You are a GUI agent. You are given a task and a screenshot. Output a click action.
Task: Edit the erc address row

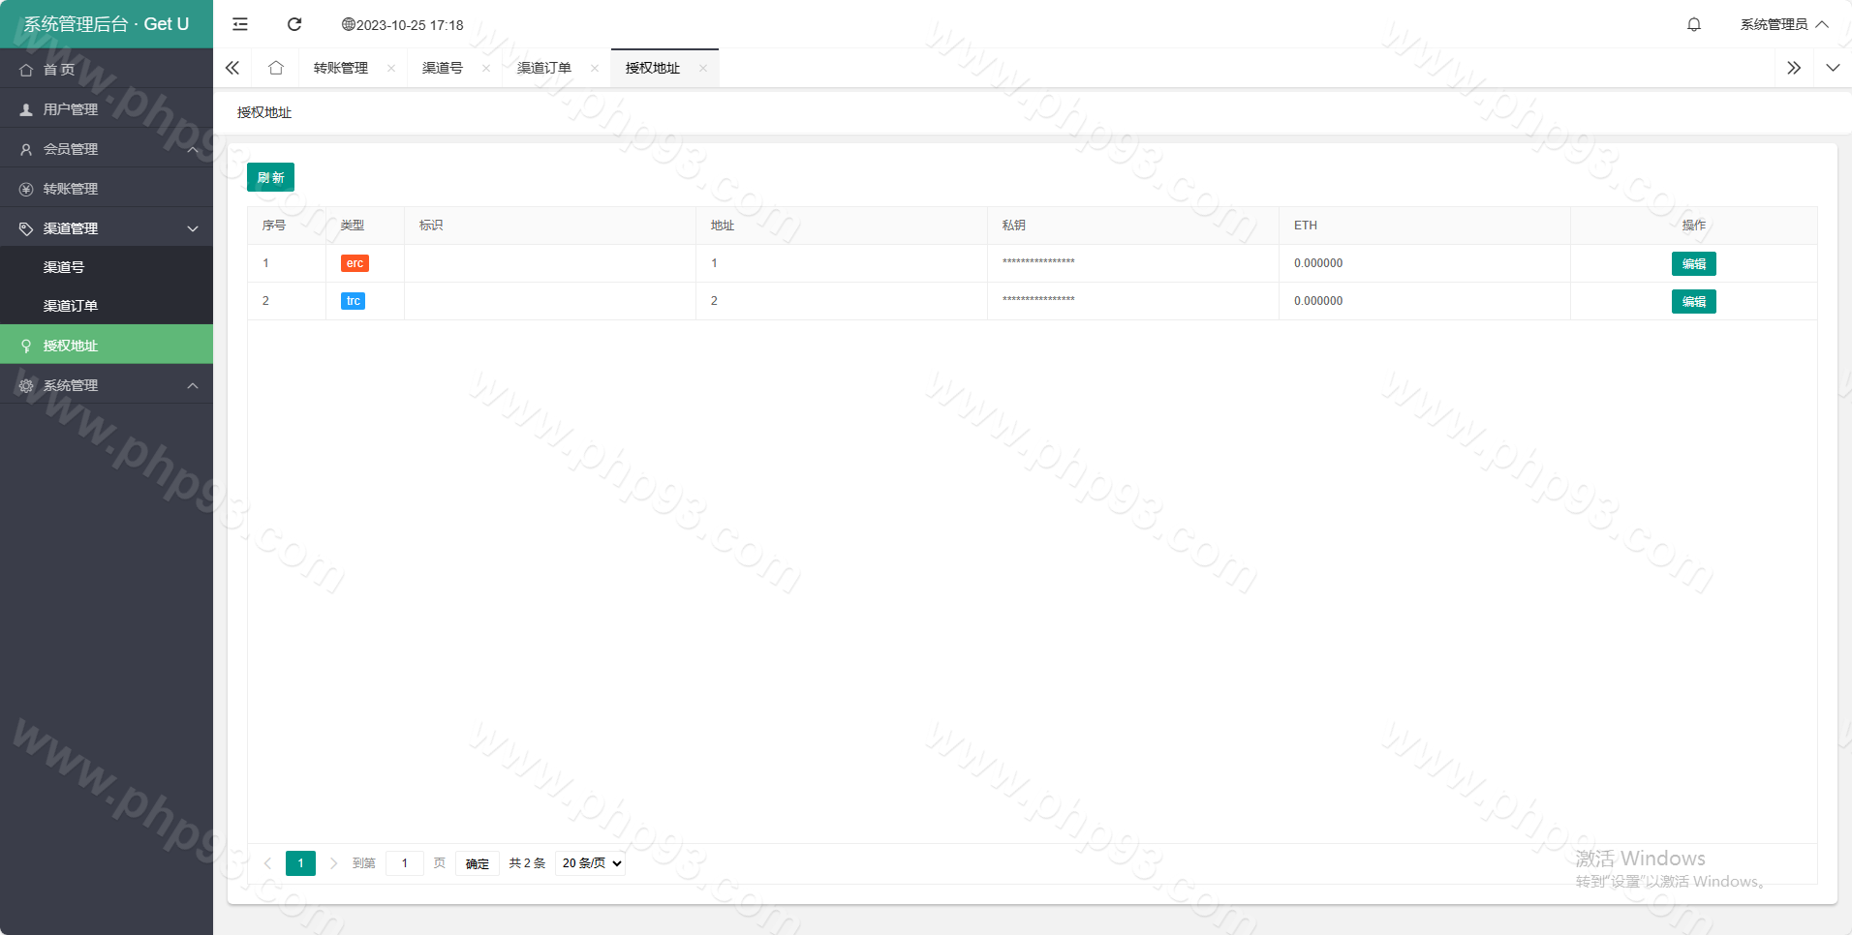click(1693, 263)
